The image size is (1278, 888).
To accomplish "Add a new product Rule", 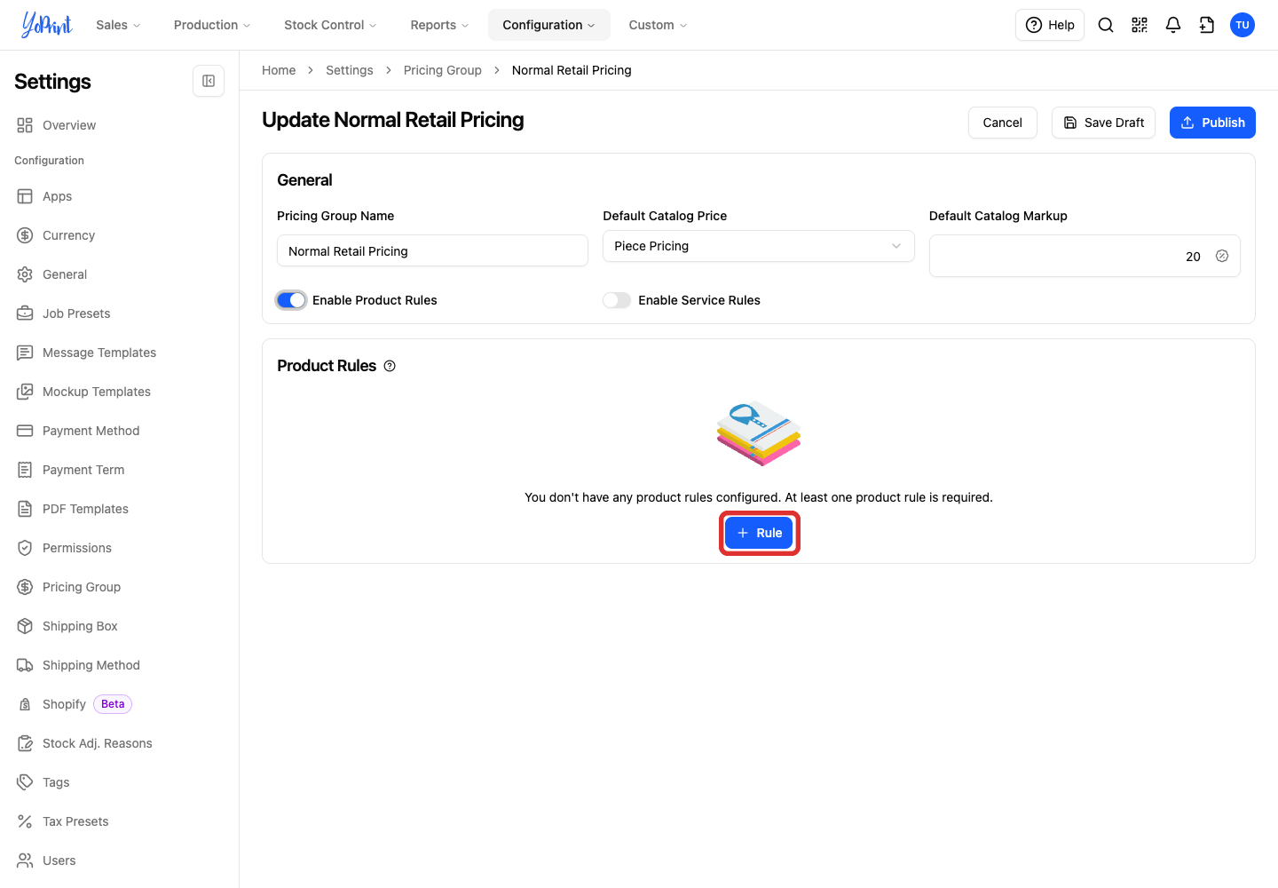I will tap(759, 533).
